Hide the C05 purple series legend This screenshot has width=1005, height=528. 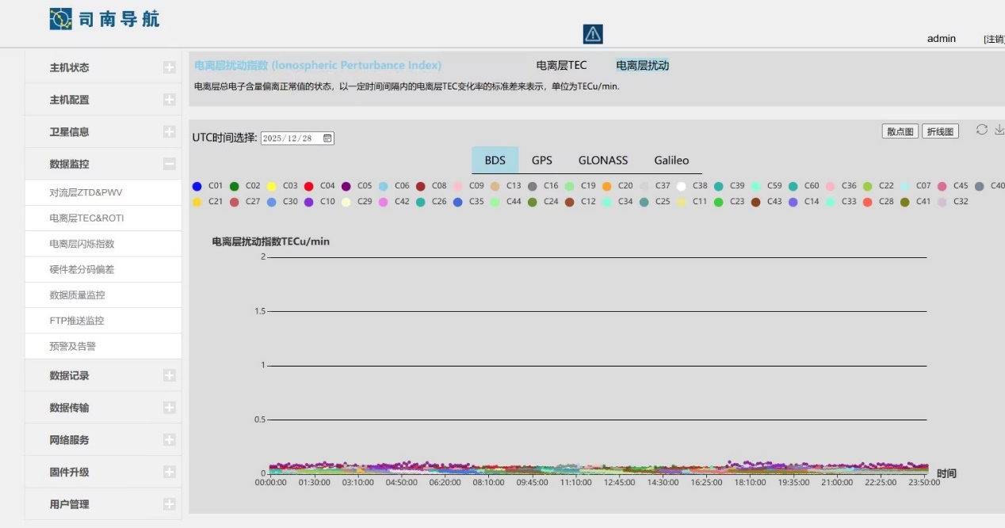coord(346,186)
